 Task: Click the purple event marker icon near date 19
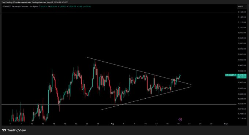point(180,120)
